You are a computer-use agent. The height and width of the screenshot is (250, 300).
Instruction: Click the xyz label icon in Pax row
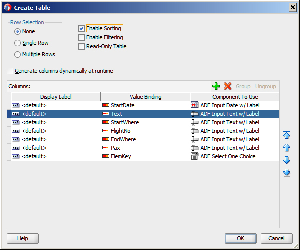pos(16,148)
